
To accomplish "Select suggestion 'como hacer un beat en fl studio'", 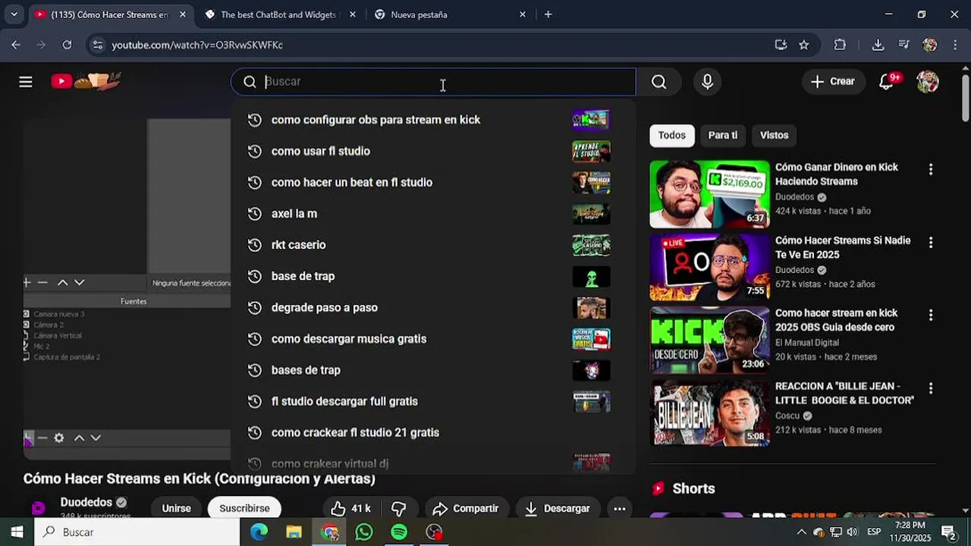I will click(433, 182).
